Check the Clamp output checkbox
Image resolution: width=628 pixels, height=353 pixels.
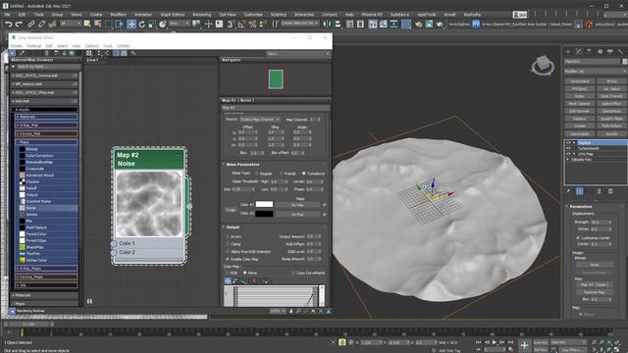click(x=228, y=244)
